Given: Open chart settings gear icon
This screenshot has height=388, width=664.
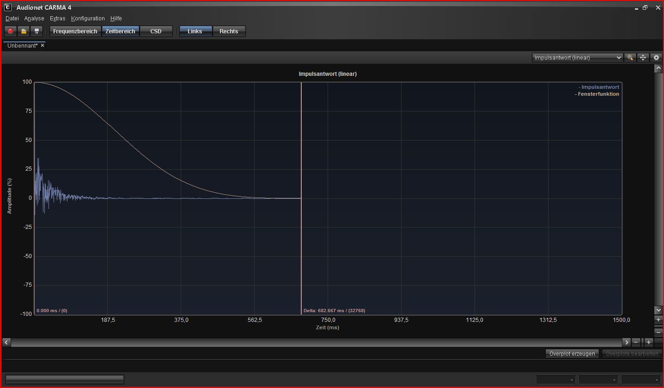Looking at the screenshot, I should coord(656,58).
